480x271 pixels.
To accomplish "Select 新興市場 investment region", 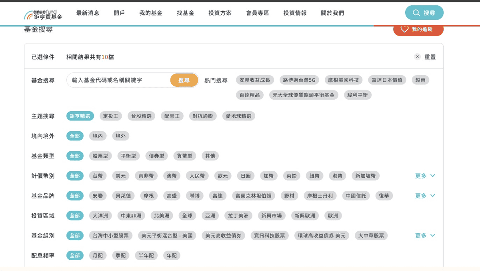I will click(x=272, y=216).
